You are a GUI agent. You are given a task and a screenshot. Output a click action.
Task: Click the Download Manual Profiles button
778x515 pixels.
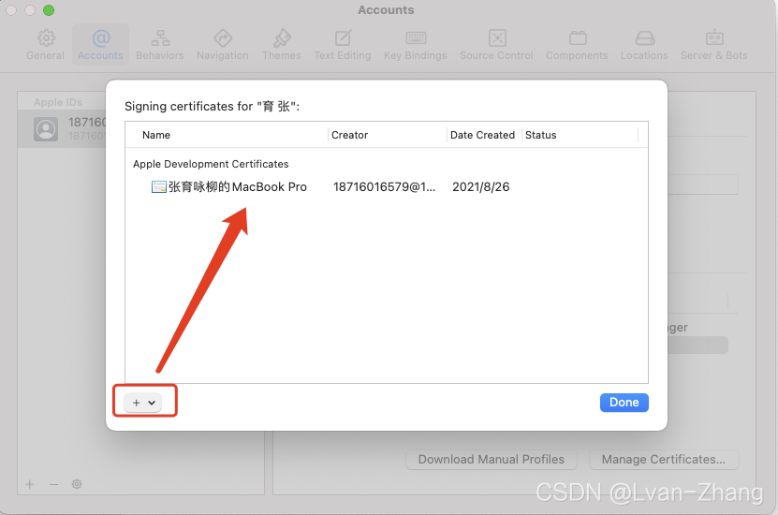click(492, 460)
